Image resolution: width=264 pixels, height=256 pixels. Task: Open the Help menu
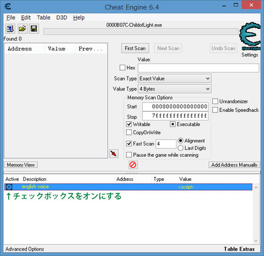(x=79, y=18)
